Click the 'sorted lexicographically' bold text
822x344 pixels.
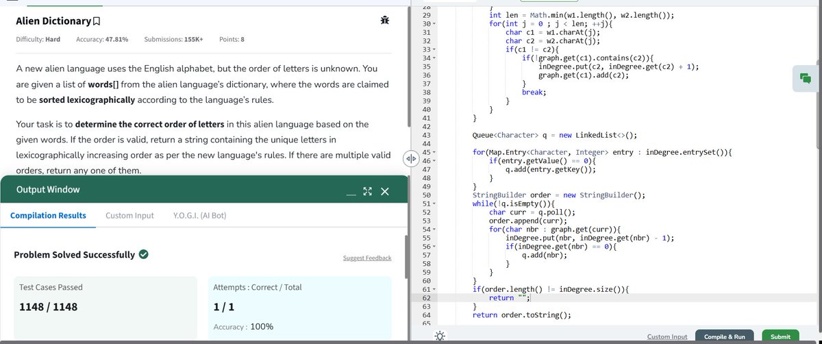tap(86, 101)
